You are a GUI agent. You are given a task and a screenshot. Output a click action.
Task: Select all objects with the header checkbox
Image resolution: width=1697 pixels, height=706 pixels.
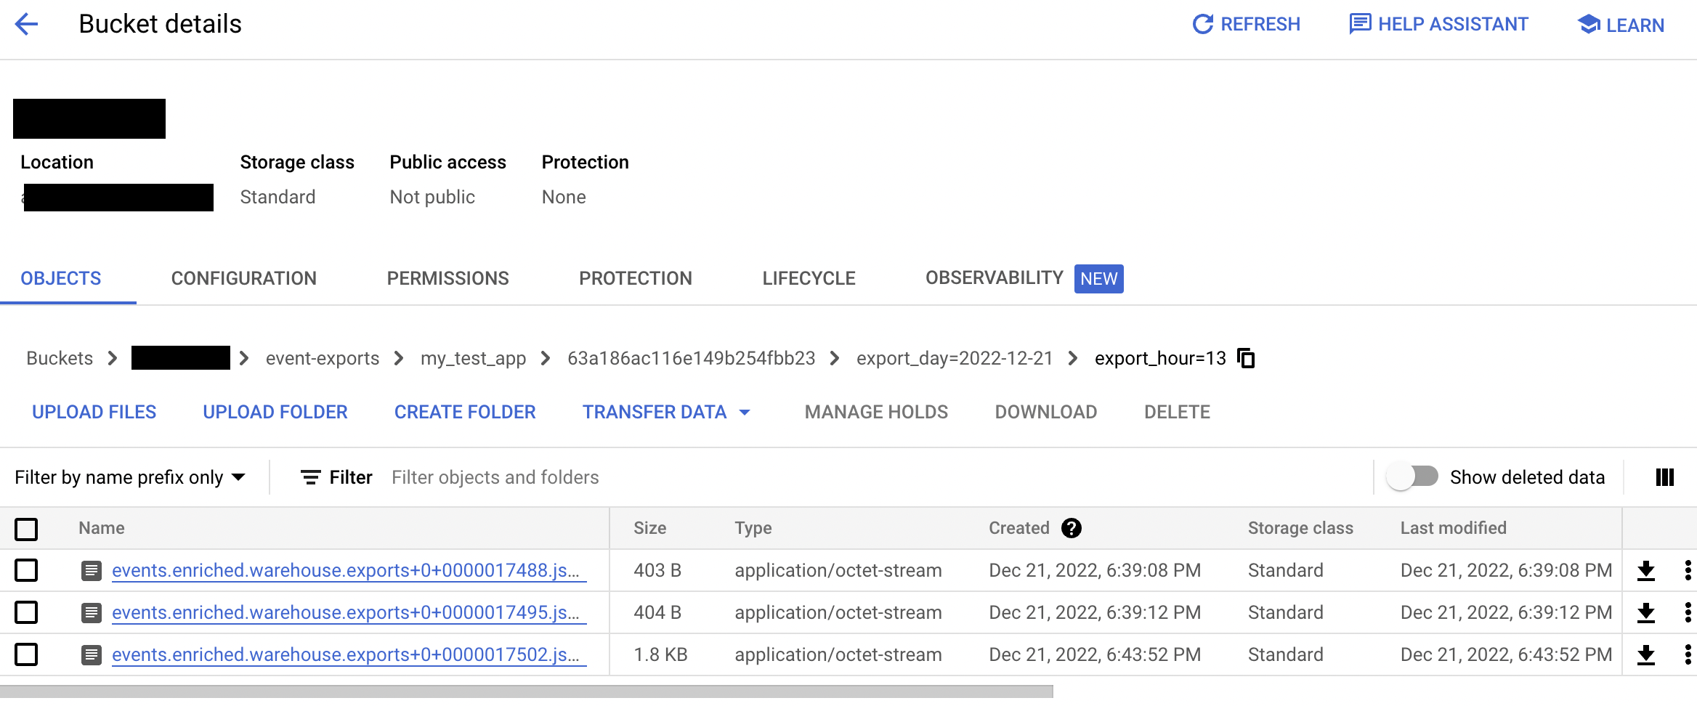26,529
